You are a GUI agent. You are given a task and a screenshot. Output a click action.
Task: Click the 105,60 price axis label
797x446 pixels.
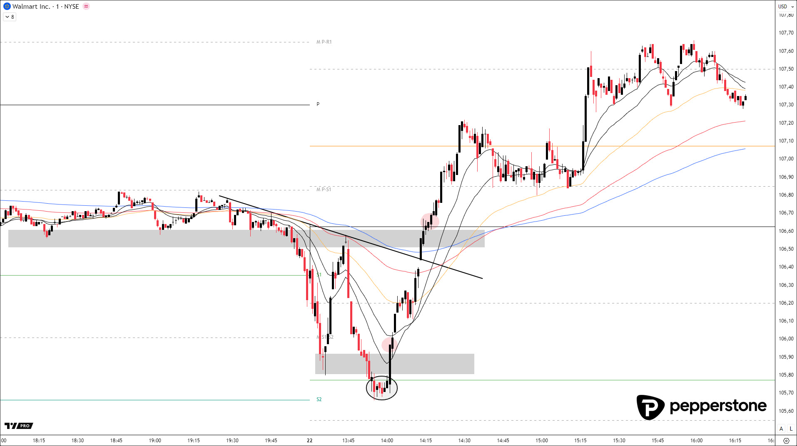(x=786, y=411)
